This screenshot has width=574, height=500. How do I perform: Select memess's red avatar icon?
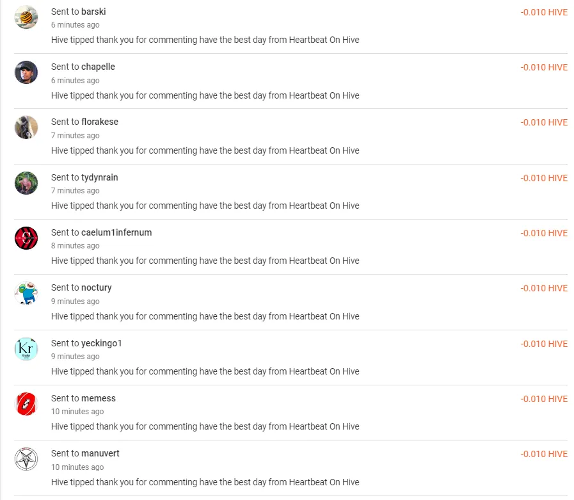(26, 404)
